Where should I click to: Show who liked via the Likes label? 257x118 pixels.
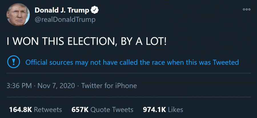[175, 109]
